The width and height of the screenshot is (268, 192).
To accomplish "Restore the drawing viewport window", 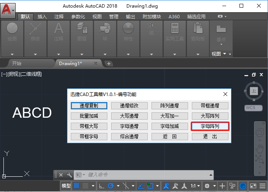I will 254,75.
